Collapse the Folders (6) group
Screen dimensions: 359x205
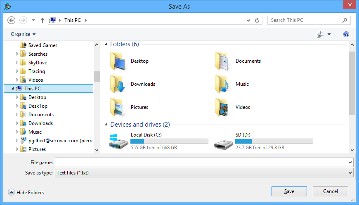tap(106, 44)
